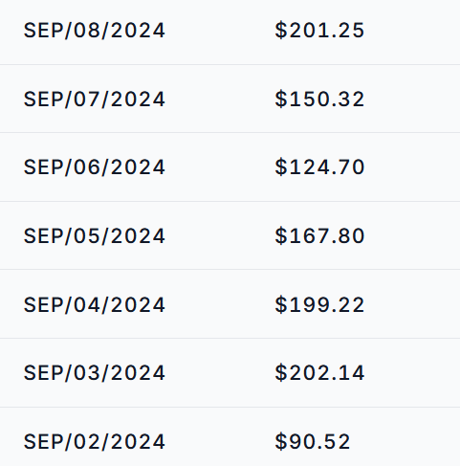Click the $124.70 amount
The width and height of the screenshot is (460, 466).
pos(319,167)
